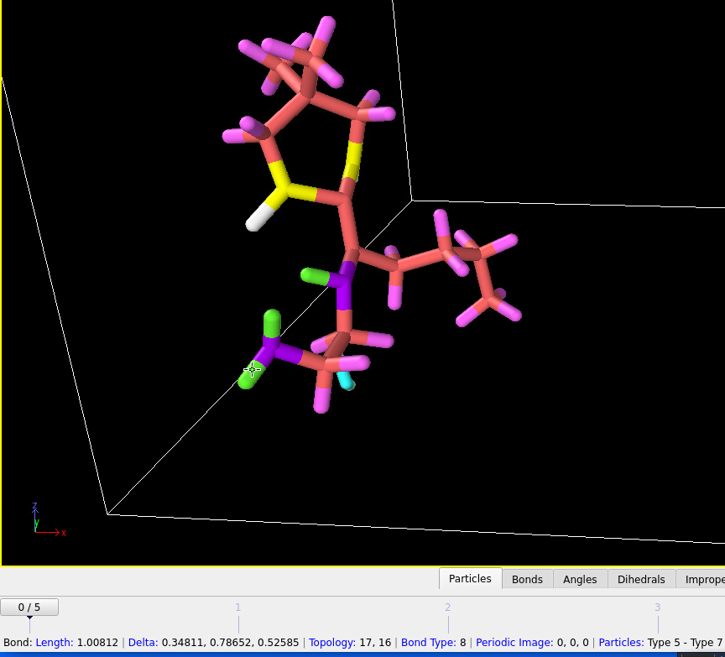Click the frame slider handle showing 0 / 5
Screen dimensions: 725x657
point(29,607)
